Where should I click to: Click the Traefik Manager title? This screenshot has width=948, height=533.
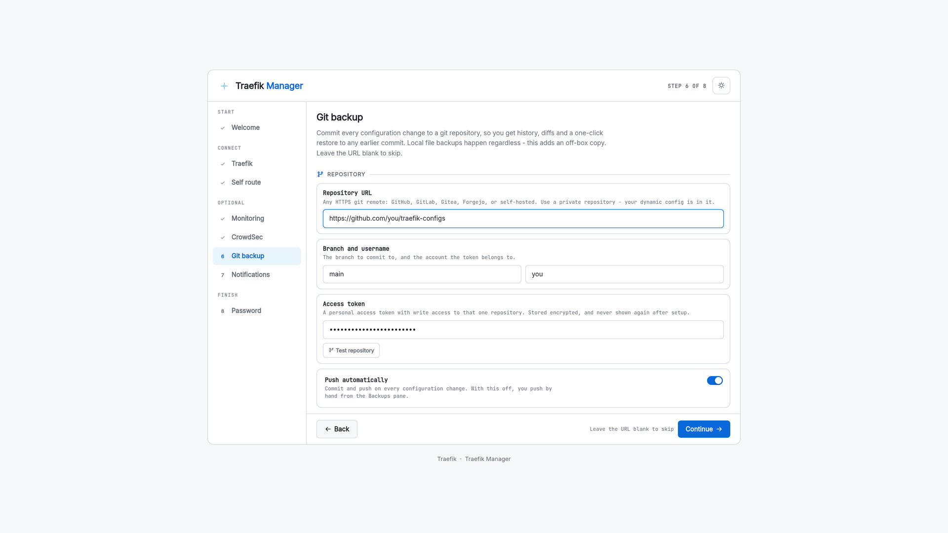269,86
